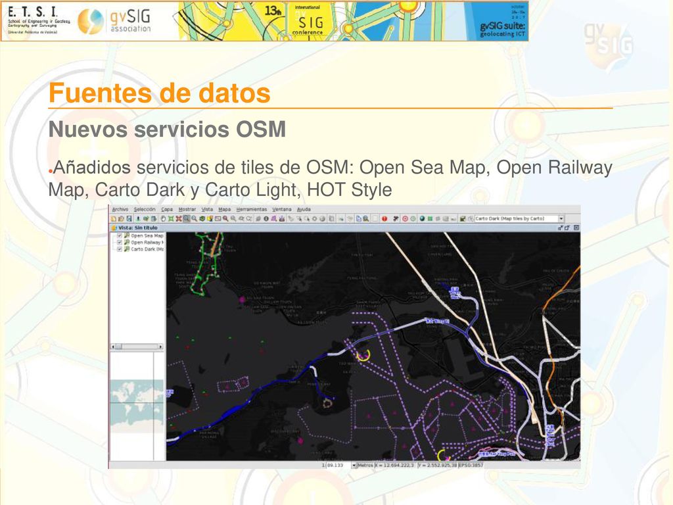Select the Carto Dark layer
The width and height of the screenshot is (673, 505).
147,249
